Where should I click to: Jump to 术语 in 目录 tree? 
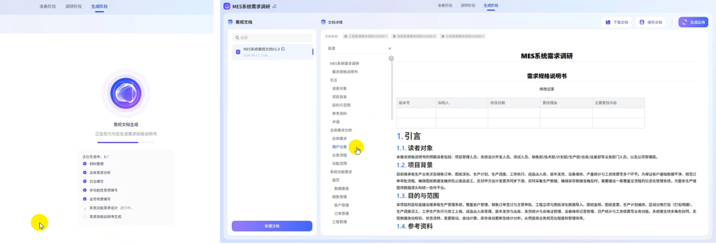[335, 122]
